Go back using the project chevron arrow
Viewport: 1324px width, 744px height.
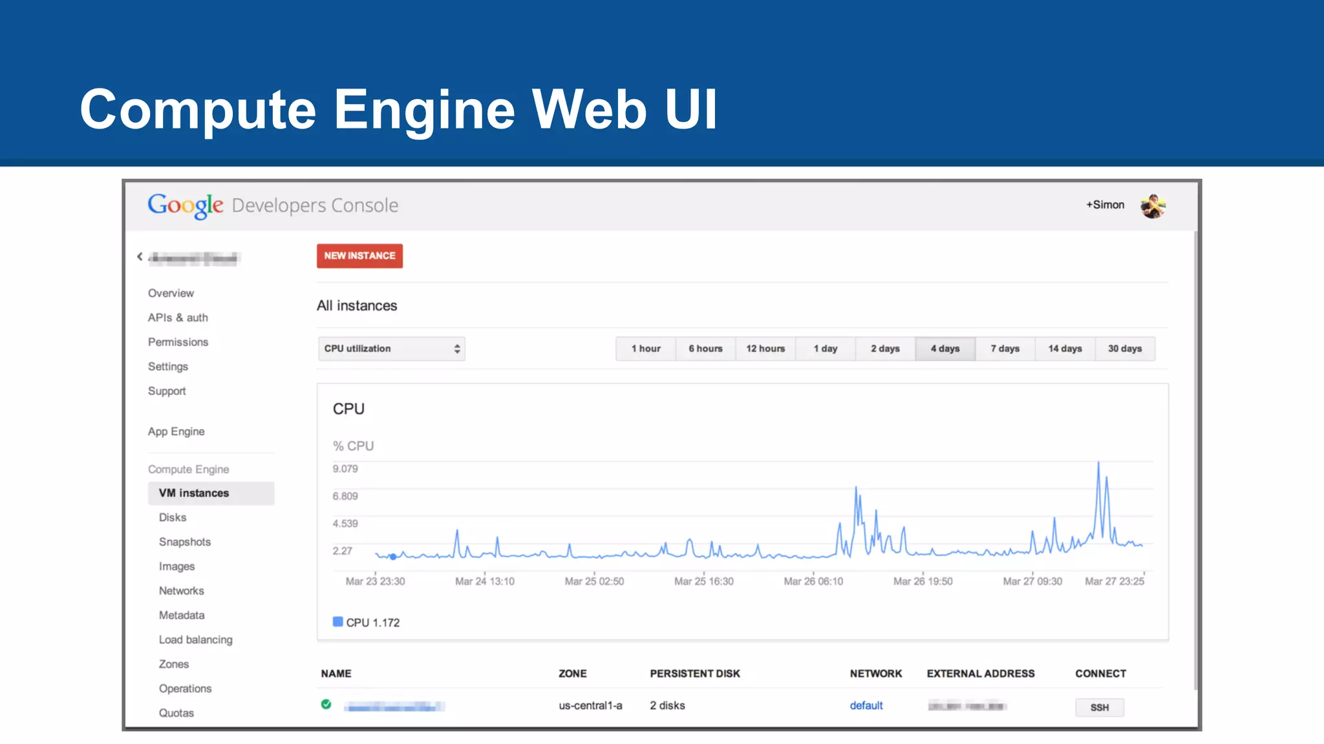point(140,257)
